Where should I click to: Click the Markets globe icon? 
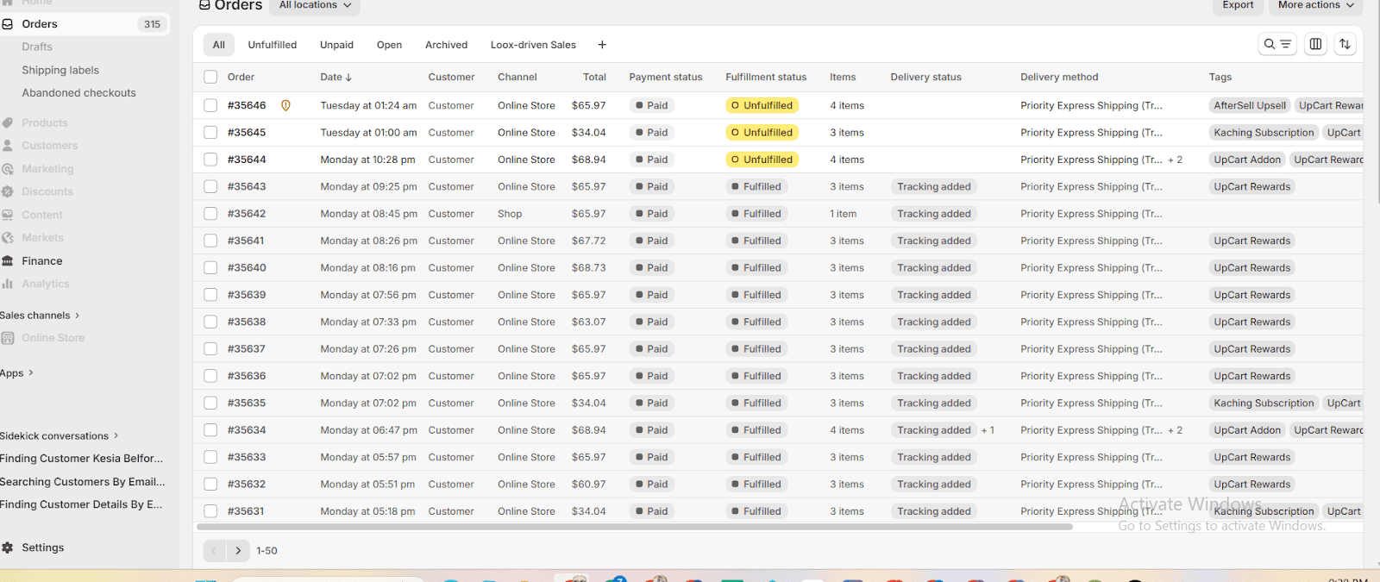(7, 238)
